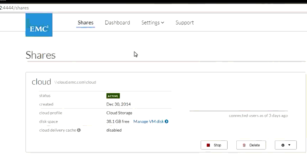Click the EMC² logo

click(39, 25)
